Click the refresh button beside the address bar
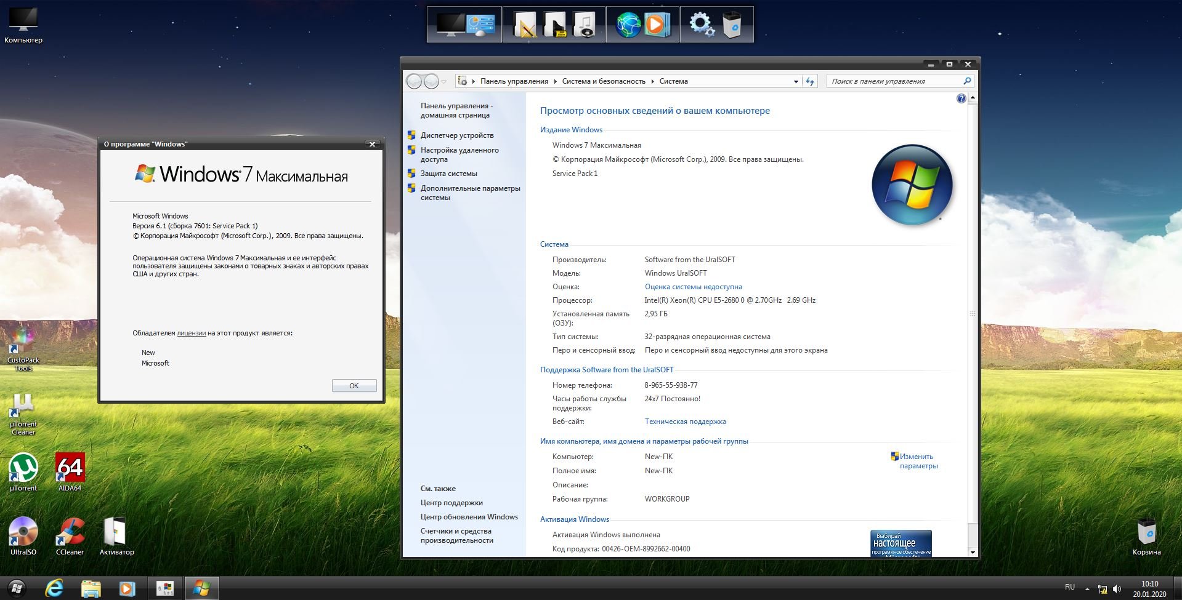Viewport: 1182px width, 600px height. click(x=810, y=81)
